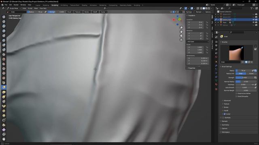Image resolution: width=259 pixels, height=145 pixels.
Task: Collapse the Transform panel in sidebar
Action: tap(191, 16)
